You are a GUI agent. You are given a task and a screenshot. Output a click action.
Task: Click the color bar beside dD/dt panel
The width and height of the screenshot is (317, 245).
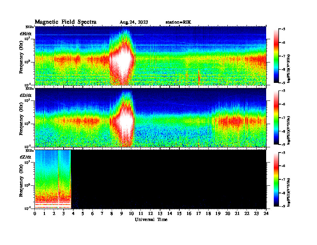point(276,118)
